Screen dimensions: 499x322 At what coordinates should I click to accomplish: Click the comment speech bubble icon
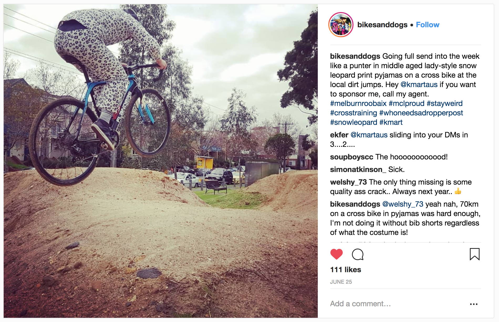[357, 254]
